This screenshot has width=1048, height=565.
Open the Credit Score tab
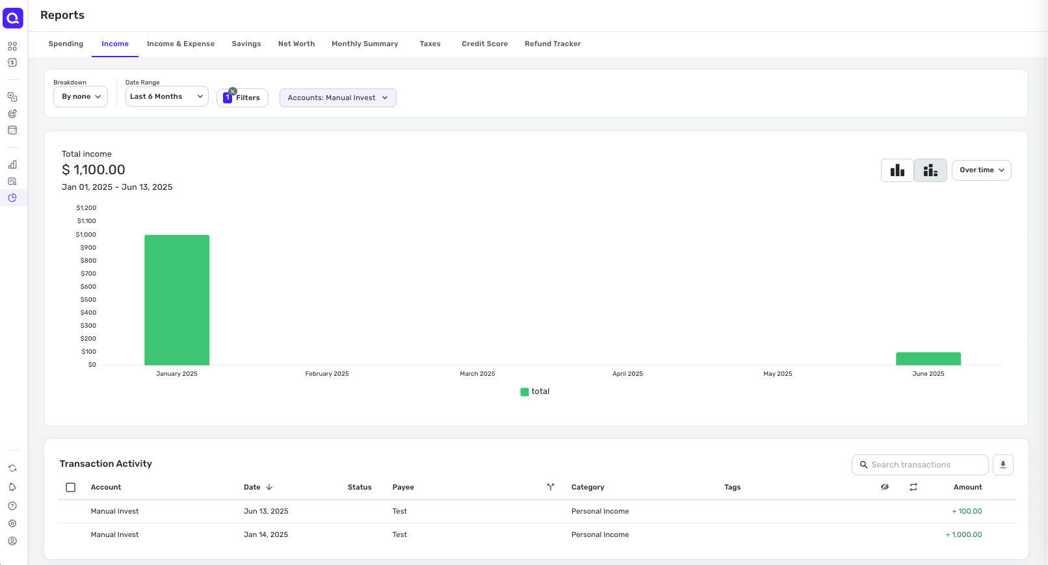coord(485,44)
